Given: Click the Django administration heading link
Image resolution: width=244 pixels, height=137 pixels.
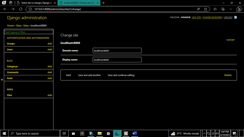Looking at the screenshot, I should click(27, 18).
